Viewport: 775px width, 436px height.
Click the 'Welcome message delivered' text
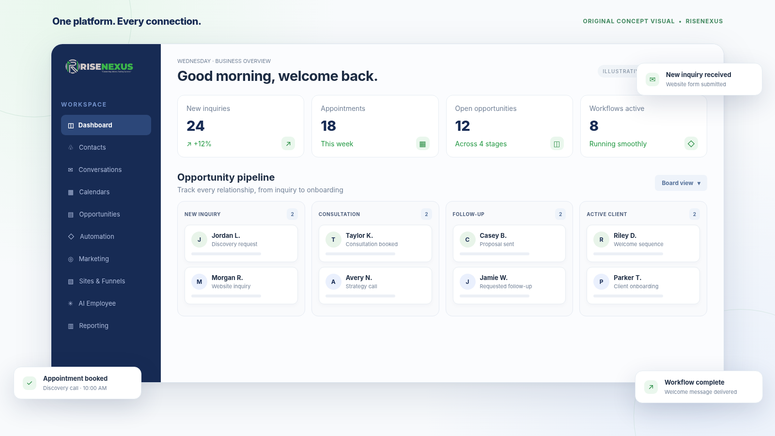coord(701,392)
